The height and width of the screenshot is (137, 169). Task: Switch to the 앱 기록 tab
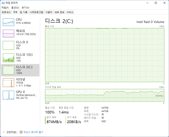click(x=24, y=12)
